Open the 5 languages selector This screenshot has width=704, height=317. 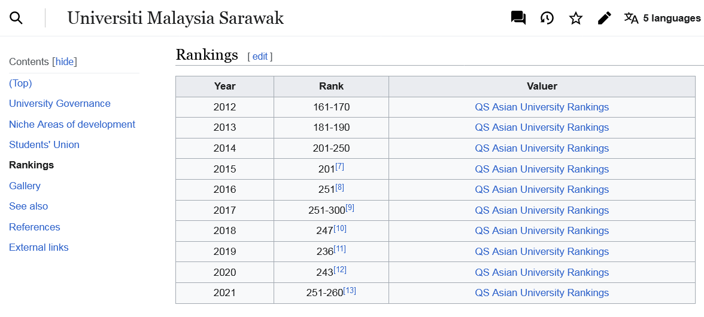[662, 18]
